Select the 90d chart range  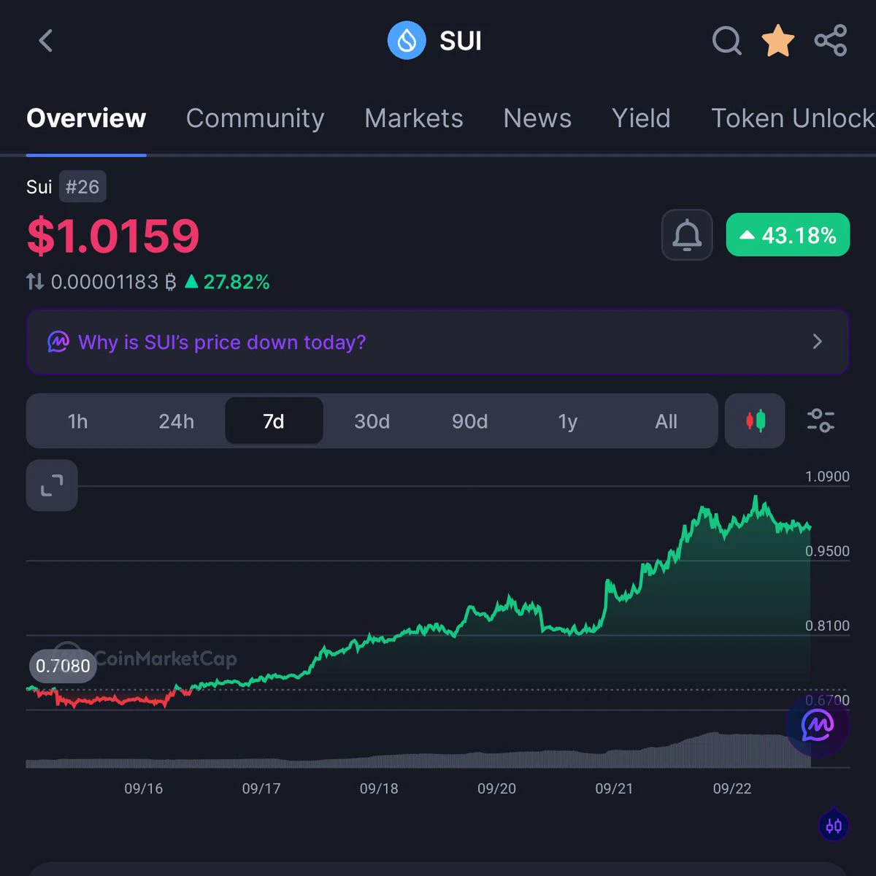469,421
